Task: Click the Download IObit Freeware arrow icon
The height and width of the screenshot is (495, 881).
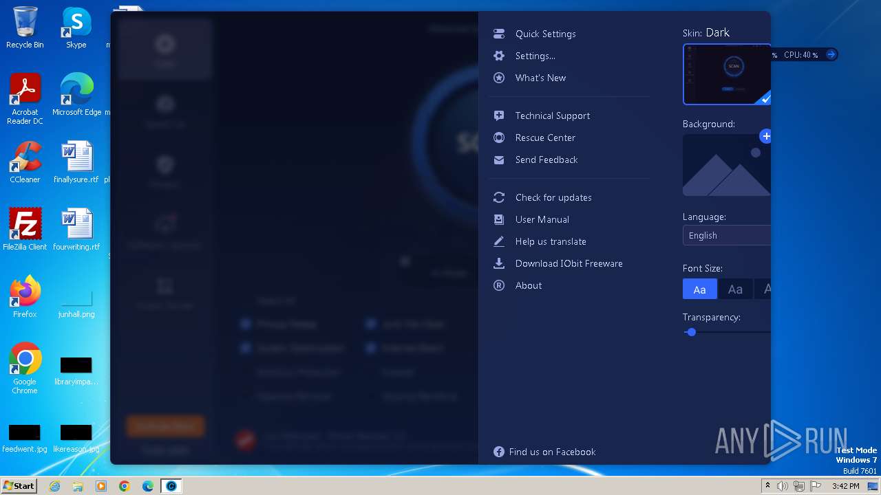Action: [499, 263]
